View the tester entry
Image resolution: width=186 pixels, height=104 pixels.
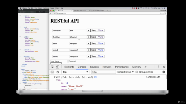tap(101, 44)
